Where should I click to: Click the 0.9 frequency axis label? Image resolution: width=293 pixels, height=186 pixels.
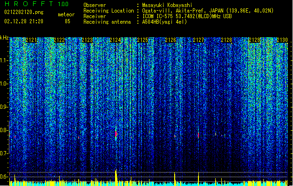click(x=4, y=107)
